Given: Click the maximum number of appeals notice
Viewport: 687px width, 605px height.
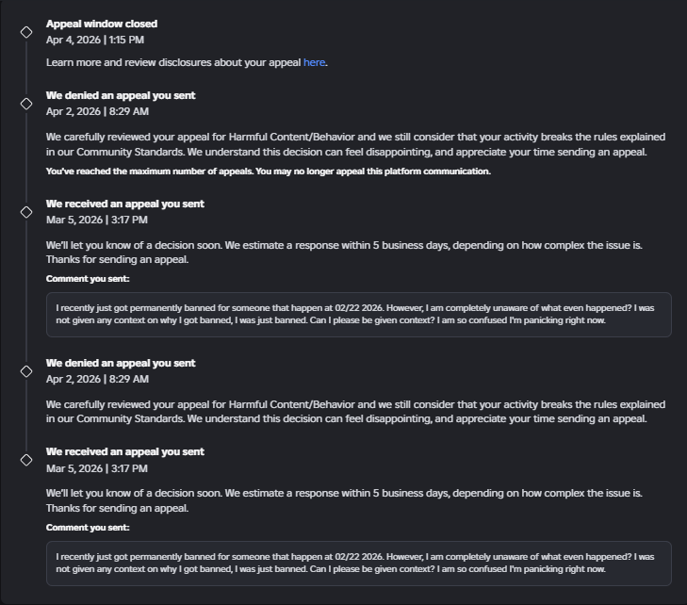Looking at the screenshot, I should coord(269,172).
